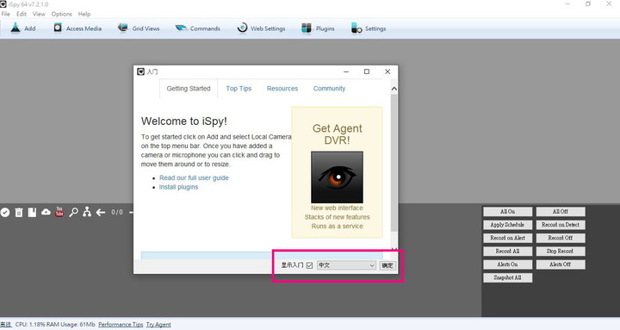This screenshot has height=330, width=620.
Task: Click the Get Agent DVR! heading
Action: tap(337, 134)
